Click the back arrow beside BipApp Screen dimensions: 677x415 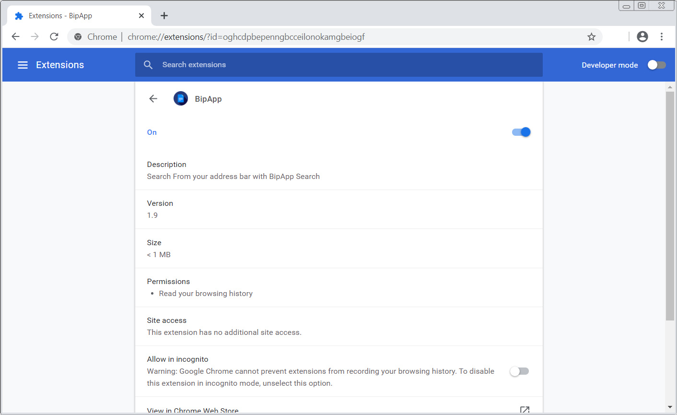153,99
